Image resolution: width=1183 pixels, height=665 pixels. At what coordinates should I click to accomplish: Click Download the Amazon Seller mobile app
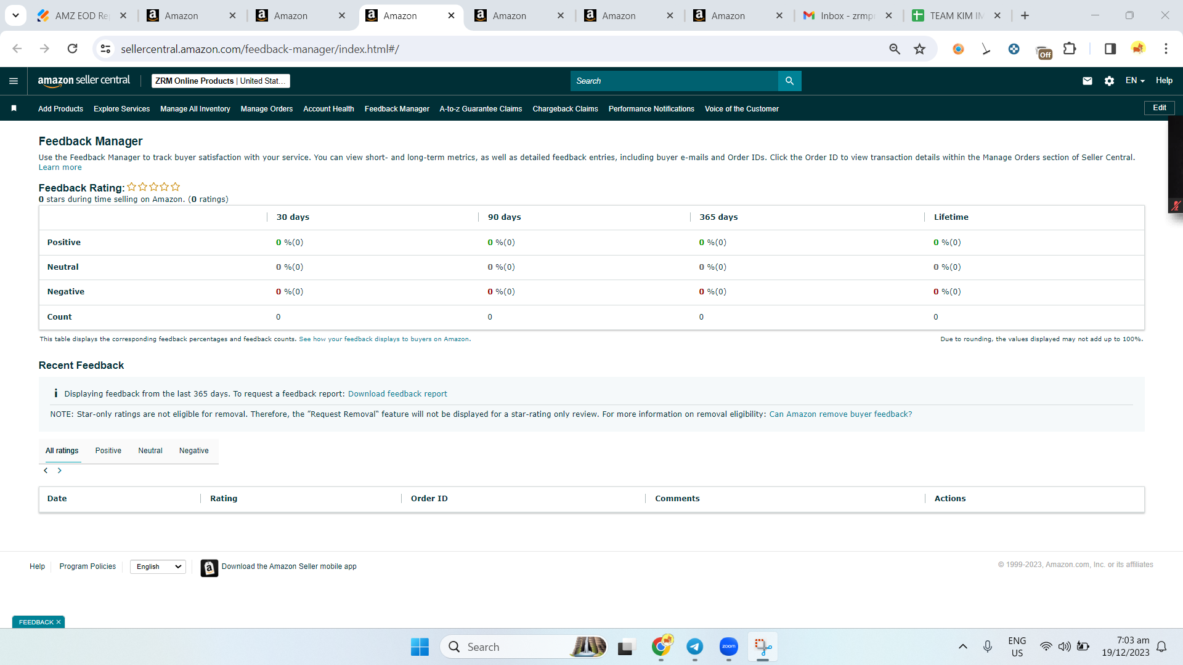pos(289,566)
